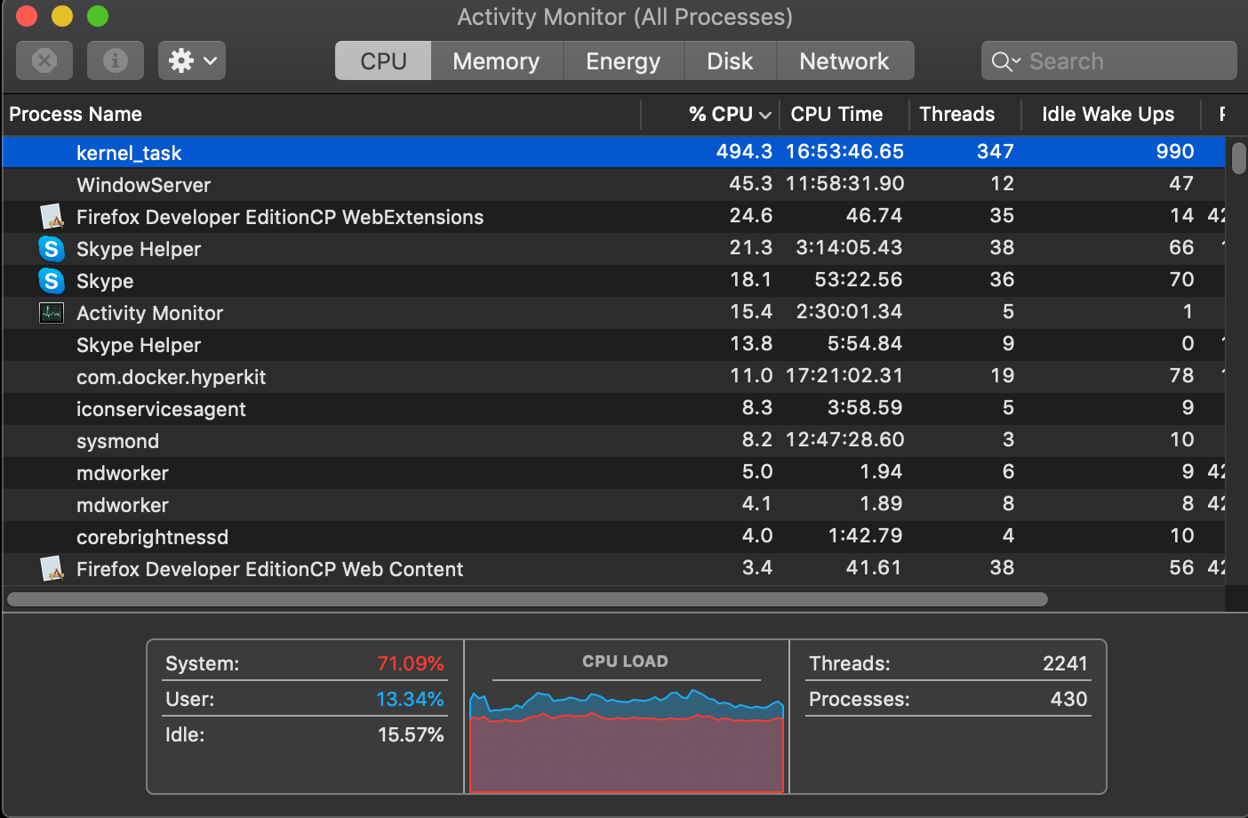This screenshot has width=1248, height=818.
Task: Switch to the Energy tab
Action: [x=622, y=60]
